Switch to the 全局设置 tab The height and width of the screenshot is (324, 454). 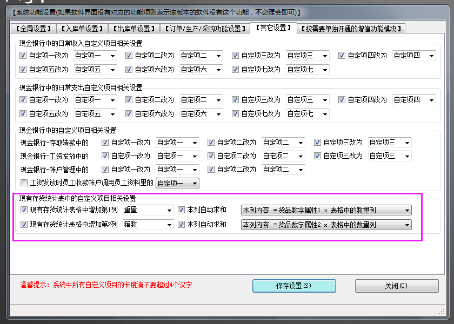[x=33, y=28]
